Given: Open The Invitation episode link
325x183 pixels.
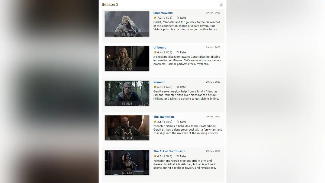Looking at the screenshot, I should pyautogui.click(x=164, y=117).
